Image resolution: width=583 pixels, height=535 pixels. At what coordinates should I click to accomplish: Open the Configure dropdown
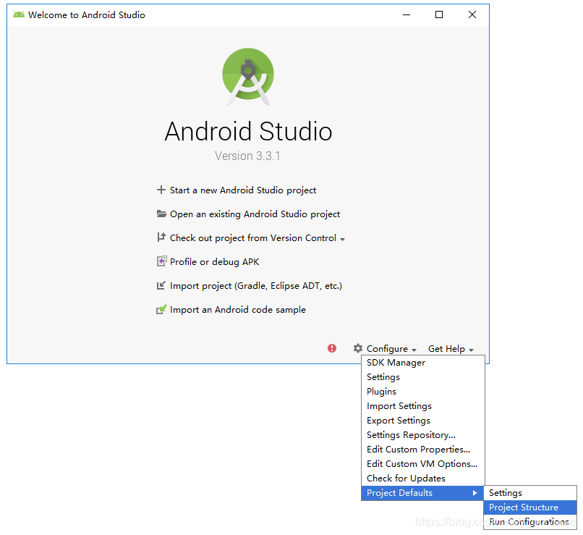pos(388,348)
